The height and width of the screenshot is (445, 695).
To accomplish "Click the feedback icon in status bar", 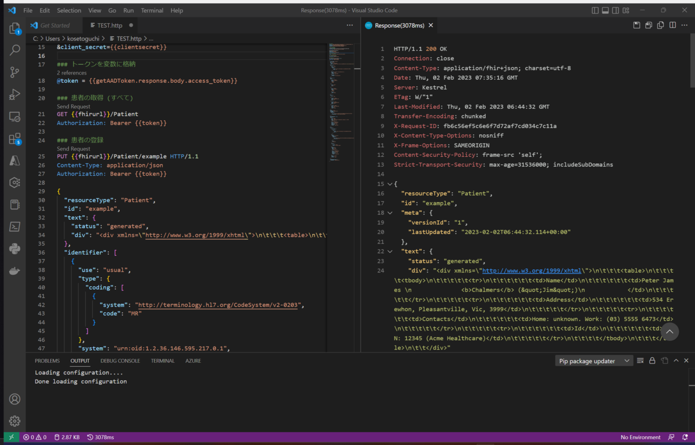I will pyautogui.click(x=671, y=437).
